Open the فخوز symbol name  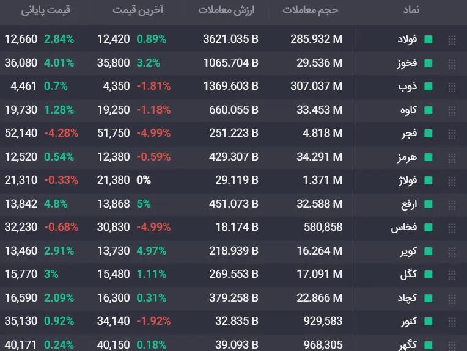click(x=407, y=63)
